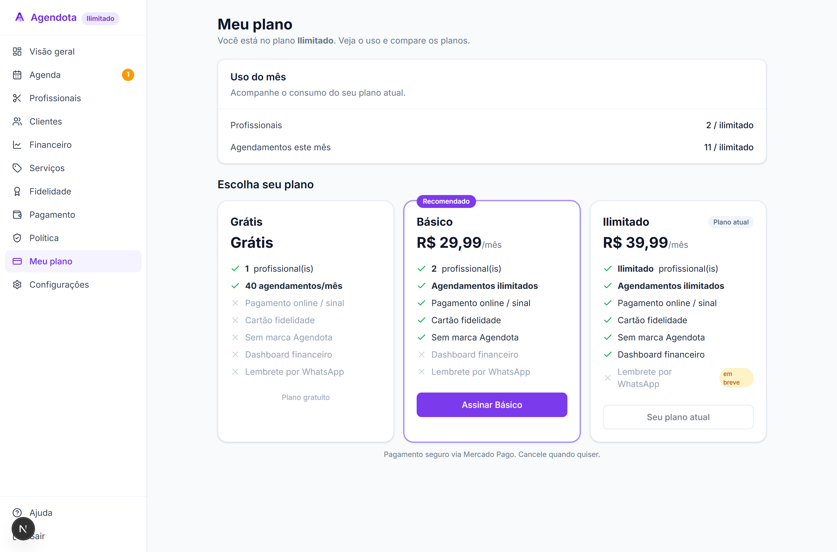The image size is (837, 552).
Task: Click the Pagamento wallet icon
Action: point(17,215)
